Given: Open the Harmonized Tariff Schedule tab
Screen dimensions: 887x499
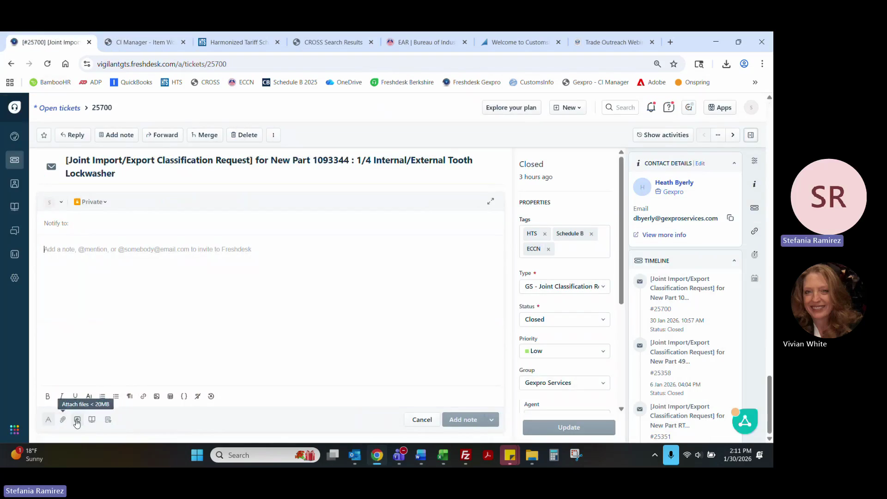Looking at the screenshot, I should [x=238, y=42].
